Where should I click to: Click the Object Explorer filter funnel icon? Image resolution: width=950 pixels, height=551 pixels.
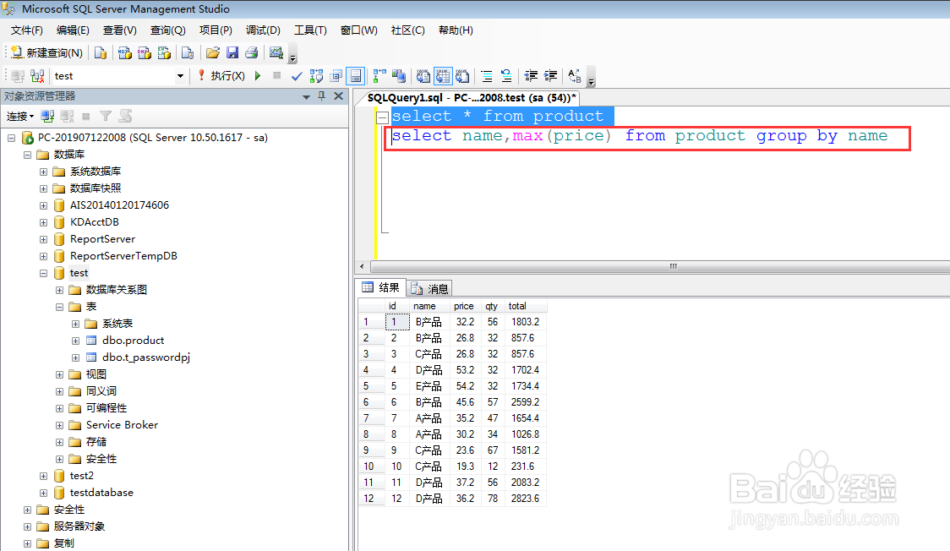tap(106, 117)
